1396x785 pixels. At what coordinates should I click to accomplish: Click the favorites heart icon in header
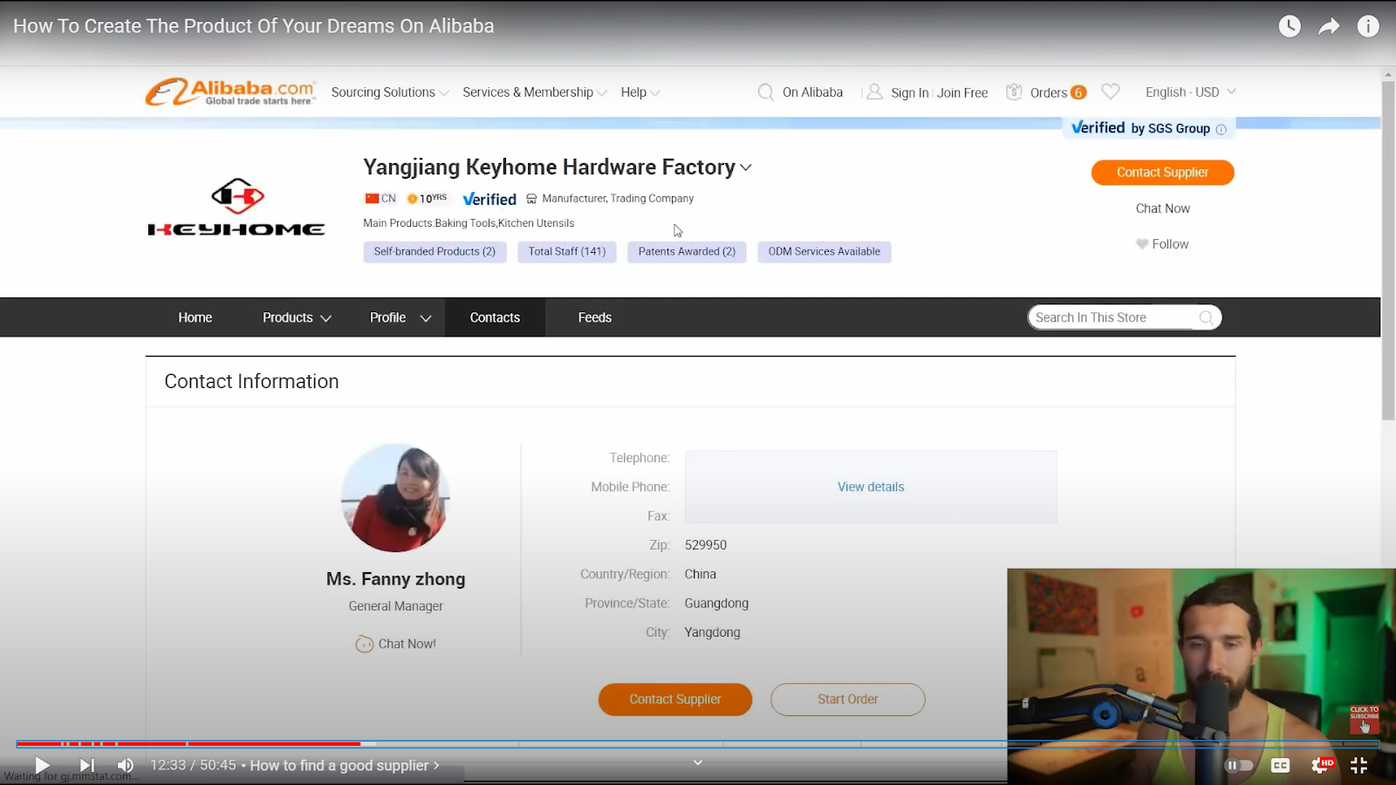pyautogui.click(x=1111, y=92)
